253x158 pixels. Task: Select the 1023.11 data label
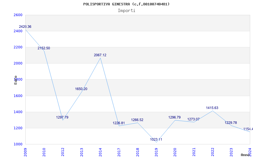pyautogui.click(x=156, y=140)
